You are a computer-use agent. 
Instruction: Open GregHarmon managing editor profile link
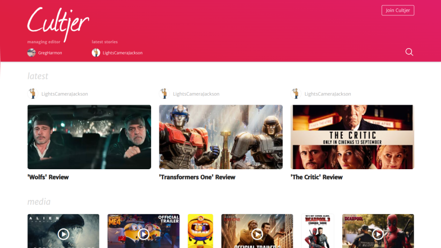[x=50, y=53]
